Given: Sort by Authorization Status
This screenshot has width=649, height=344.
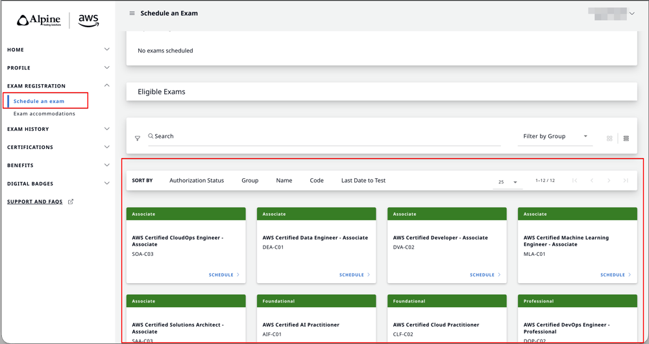Looking at the screenshot, I should point(197,181).
